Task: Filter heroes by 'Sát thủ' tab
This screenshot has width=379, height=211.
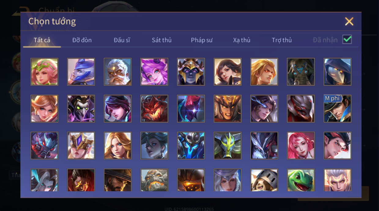Action: 162,40
